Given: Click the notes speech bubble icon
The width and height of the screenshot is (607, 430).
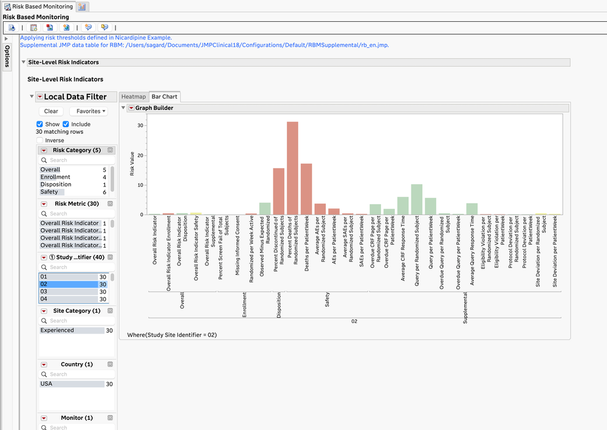Looking at the screenshot, I should click(x=105, y=27).
